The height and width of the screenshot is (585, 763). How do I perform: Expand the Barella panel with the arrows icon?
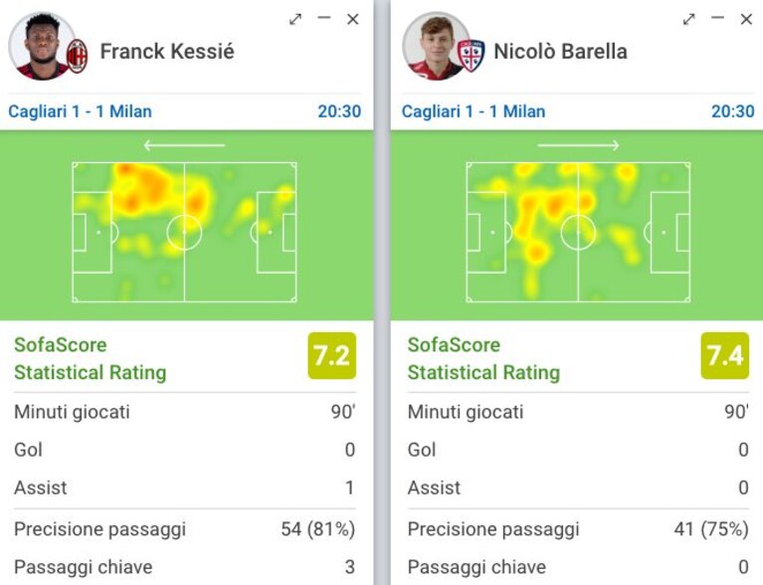(688, 20)
